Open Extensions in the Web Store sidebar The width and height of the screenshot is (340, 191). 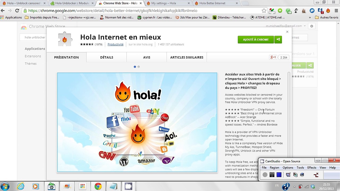(33, 56)
